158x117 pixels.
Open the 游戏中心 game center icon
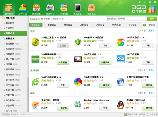point(50,9)
